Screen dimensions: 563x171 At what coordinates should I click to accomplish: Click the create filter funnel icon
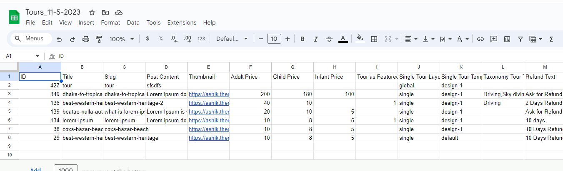pyautogui.click(x=520, y=39)
